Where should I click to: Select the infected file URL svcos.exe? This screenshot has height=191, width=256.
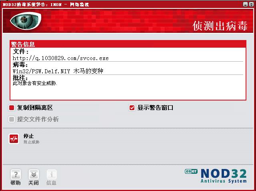tap(61, 58)
